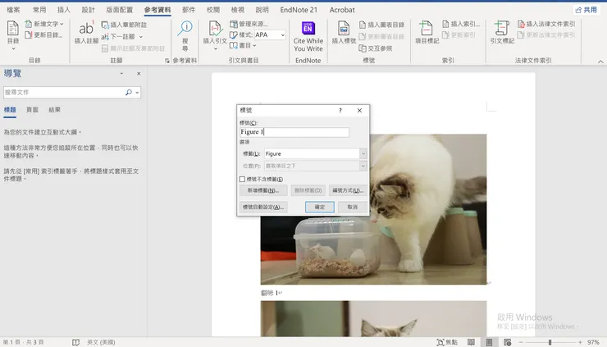Switch to the 插入 insert tab
Screen dimensions: 607x347
(x=64, y=10)
